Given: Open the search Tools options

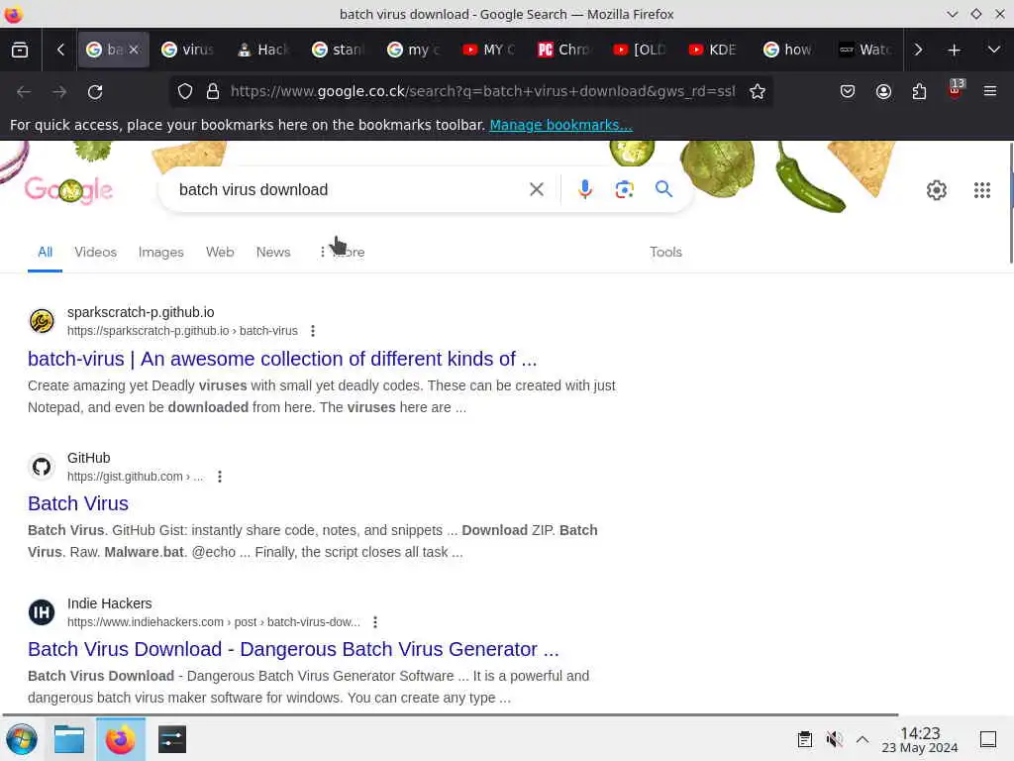Looking at the screenshot, I should click(665, 252).
